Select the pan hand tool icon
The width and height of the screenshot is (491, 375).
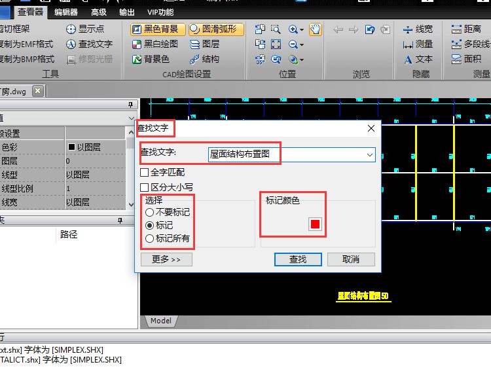click(x=315, y=29)
